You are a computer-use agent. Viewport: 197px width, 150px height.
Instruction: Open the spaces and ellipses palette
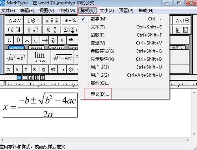click(33, 20)
